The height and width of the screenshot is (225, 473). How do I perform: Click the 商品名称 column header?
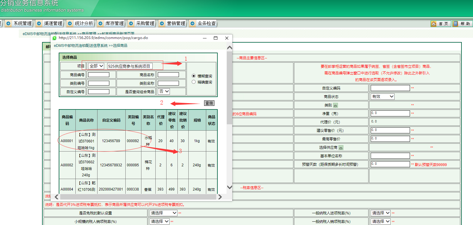pyautogui.click(x=86, y=120)
